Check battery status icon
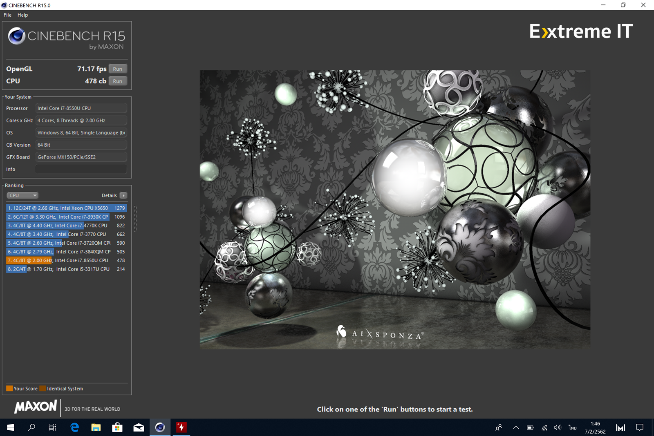The height and width of the screenshot is (436, 654). 530,427
